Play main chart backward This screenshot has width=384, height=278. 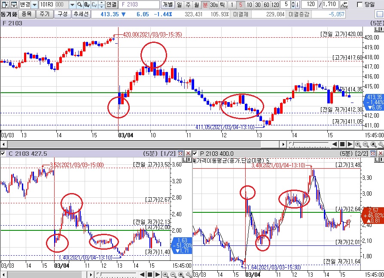[x=335, y=144]
